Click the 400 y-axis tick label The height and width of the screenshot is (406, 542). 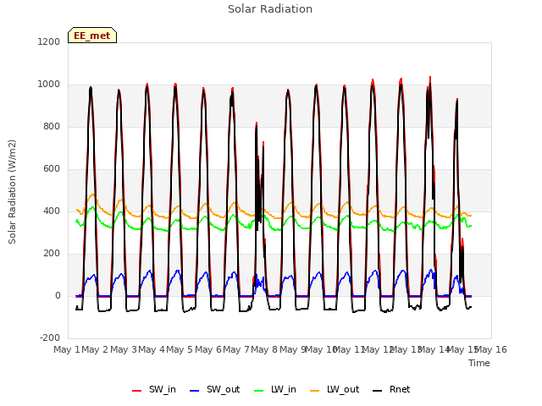coord(52,211)
